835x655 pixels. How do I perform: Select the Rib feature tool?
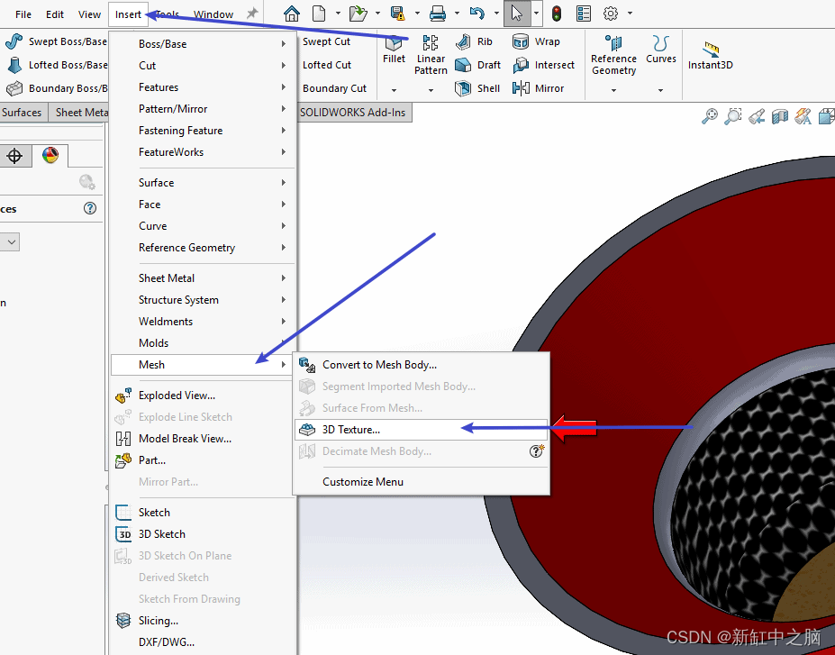click(x=475, y=41)
